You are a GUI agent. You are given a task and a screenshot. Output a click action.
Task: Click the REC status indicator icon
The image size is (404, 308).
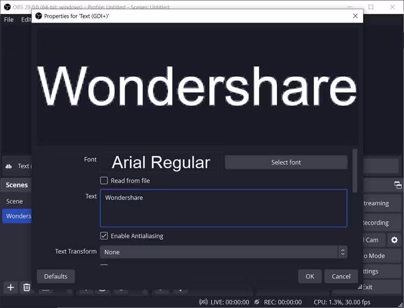pyautogui.click(x=256, y=302)
